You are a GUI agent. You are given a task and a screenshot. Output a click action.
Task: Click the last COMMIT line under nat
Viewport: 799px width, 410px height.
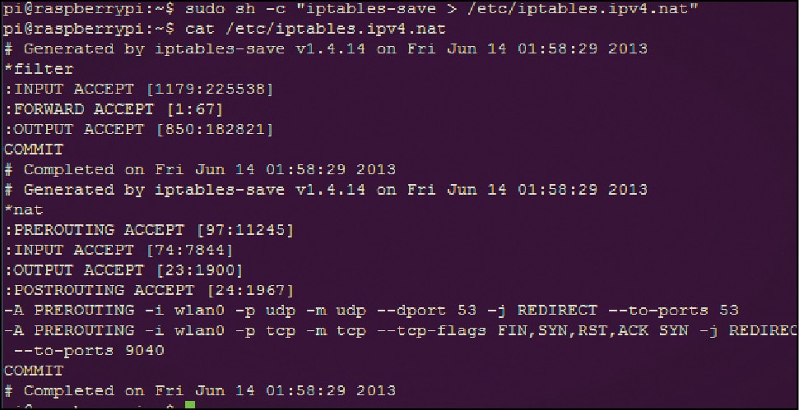[x=33, y=371]
